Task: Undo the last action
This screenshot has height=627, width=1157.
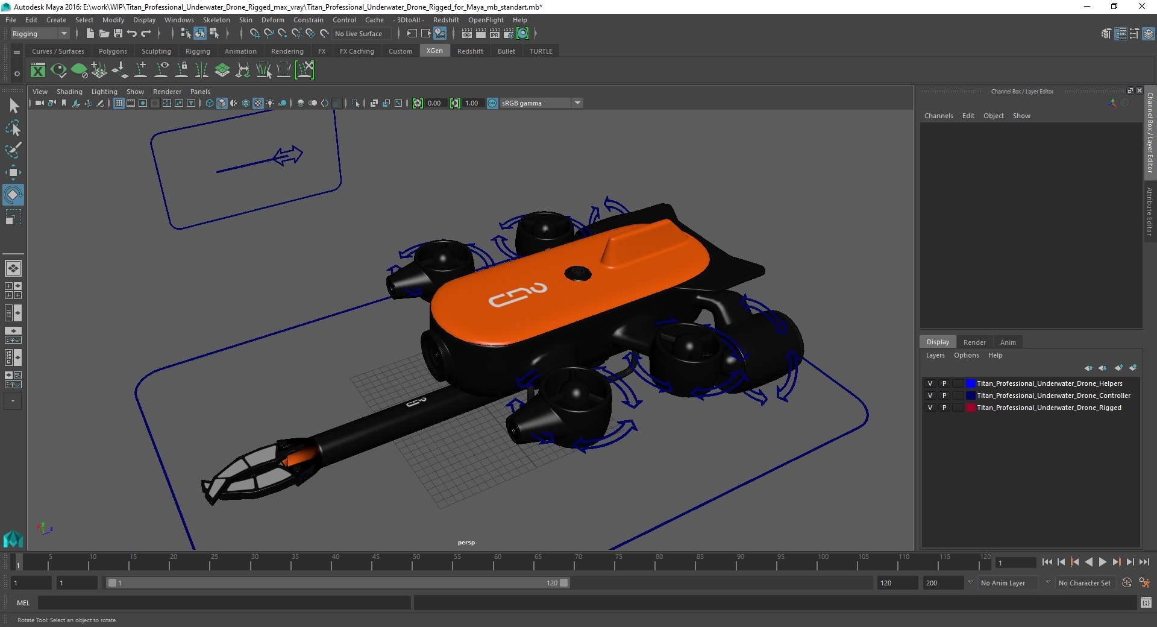Action: point(132,34)
